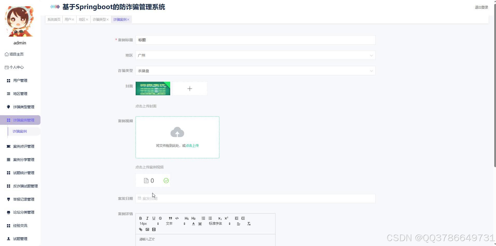Close the 诈骗类型 tab
This screenshot has height=246, width=496.
108,19
